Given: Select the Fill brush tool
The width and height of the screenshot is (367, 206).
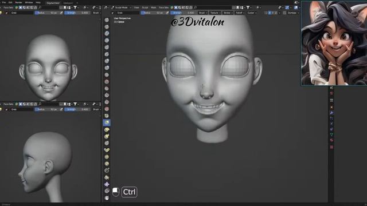Looking at the screenshot, I should pos(107,96).
